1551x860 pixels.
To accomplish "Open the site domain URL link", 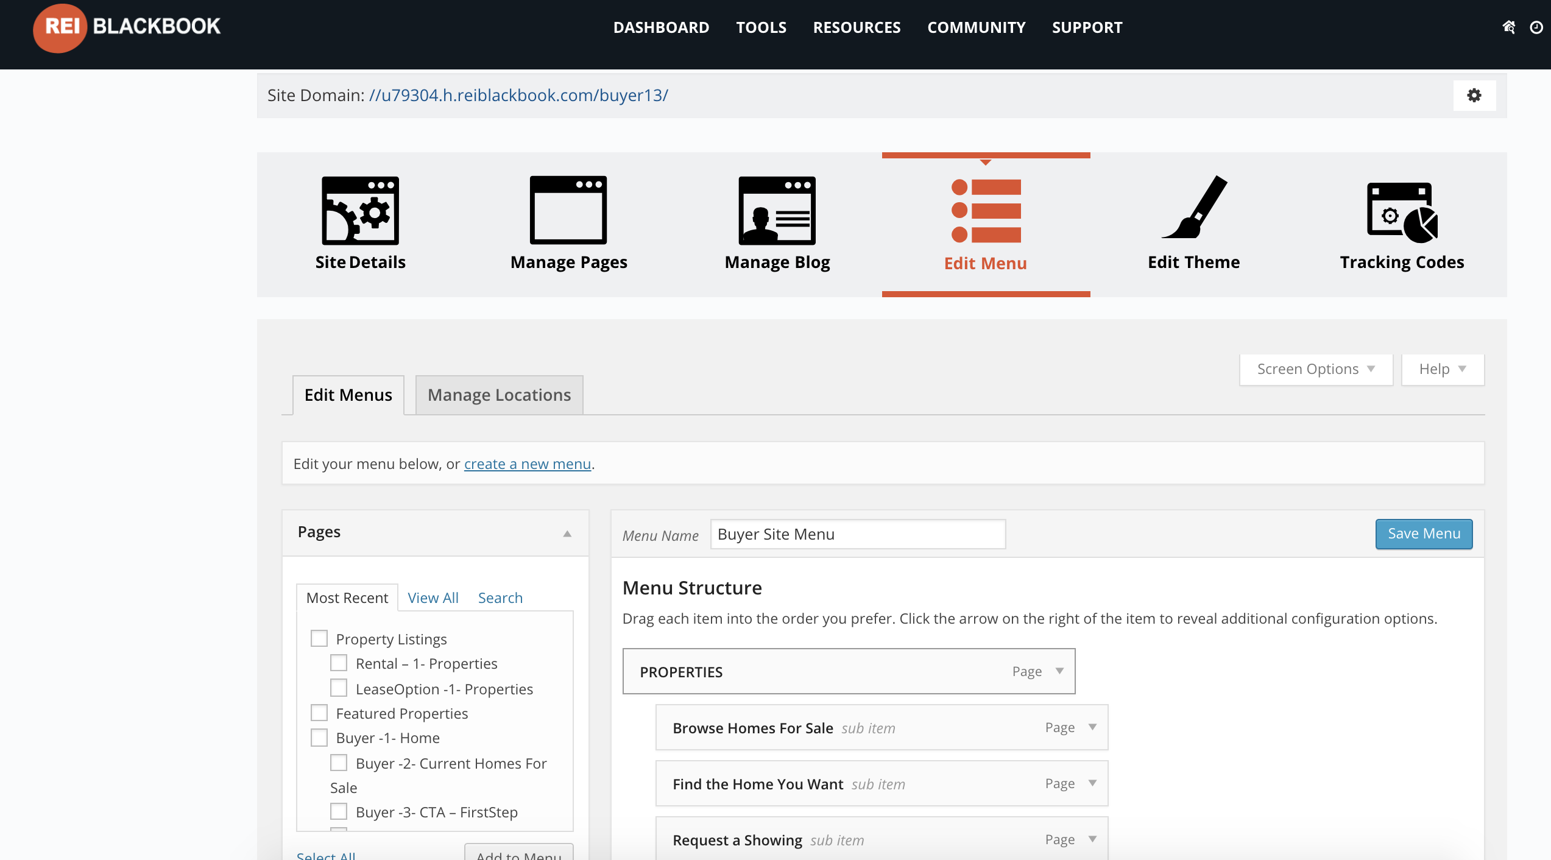I will coord(518,95).
